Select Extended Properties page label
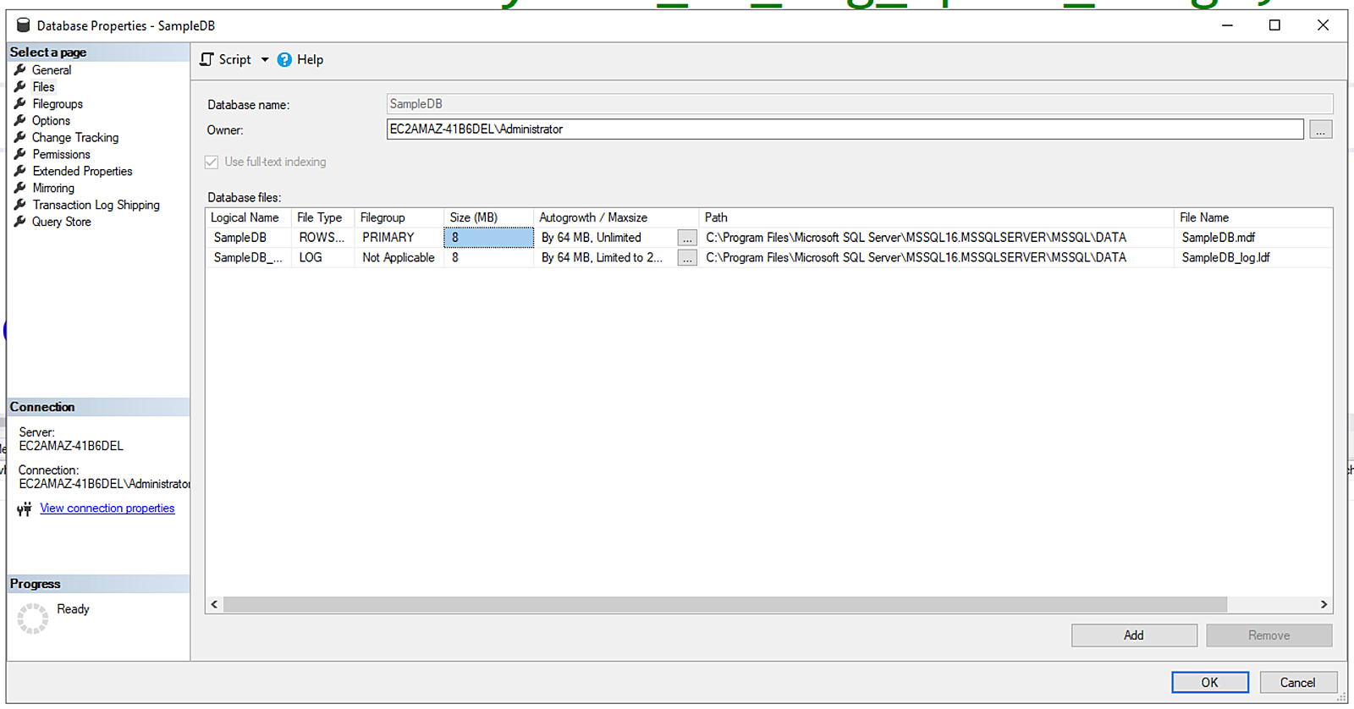Image resolution: width=1354 pixels, height=709 pixels. click(x=82, y=172)
